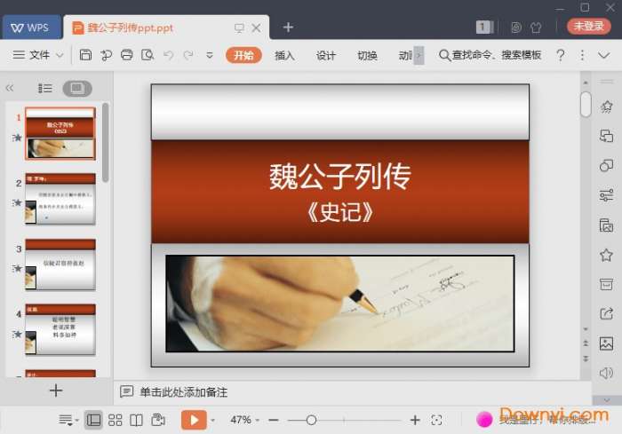Go to next slide double arrow
The height and width of the screenshot is (434, 622).
pos(586,359)
